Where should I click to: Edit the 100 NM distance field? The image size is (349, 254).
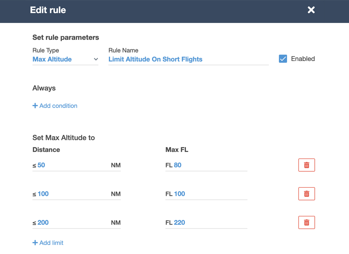point(73,194)
